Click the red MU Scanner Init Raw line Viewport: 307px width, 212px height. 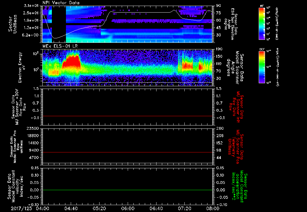pos(127,116)
